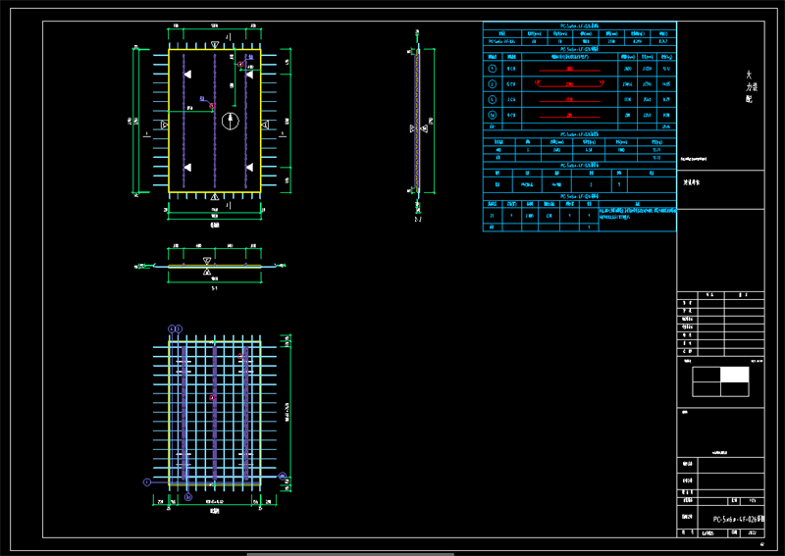
Task: Select the circled bar mark 2 in rebar table
Action: (493, 84)
